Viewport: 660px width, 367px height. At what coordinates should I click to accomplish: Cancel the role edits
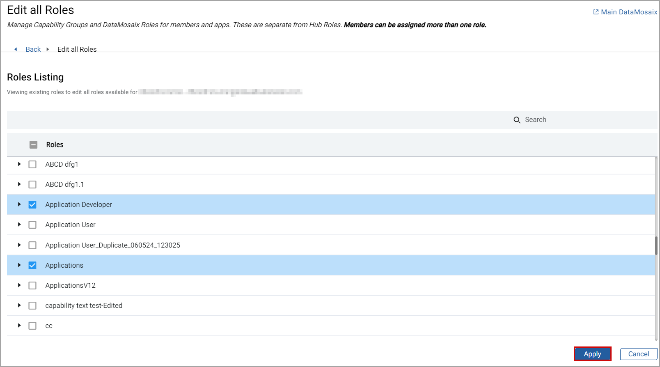(638, 354)
